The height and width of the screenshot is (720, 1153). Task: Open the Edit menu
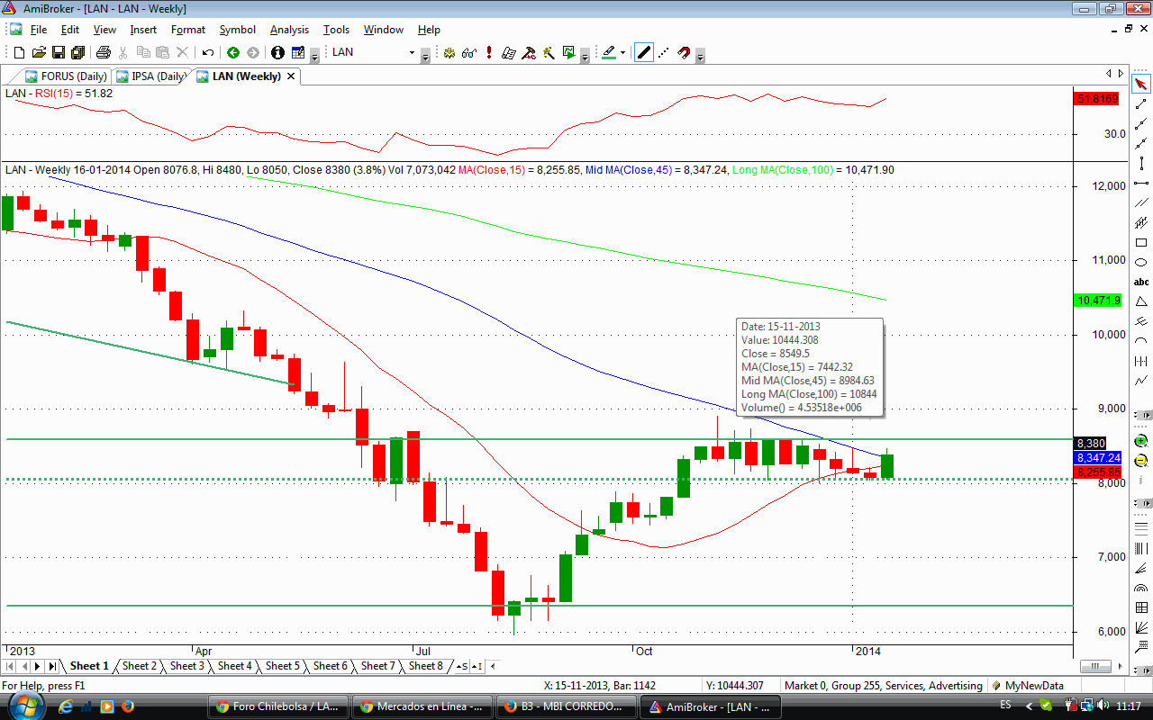pos(70,30)
